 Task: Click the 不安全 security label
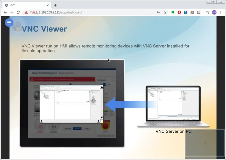(34, 12)
